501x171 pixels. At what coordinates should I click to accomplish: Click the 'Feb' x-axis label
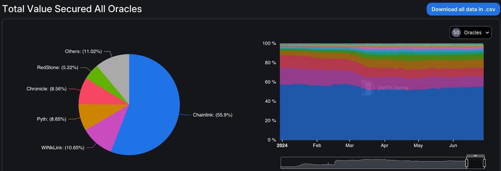317,146
